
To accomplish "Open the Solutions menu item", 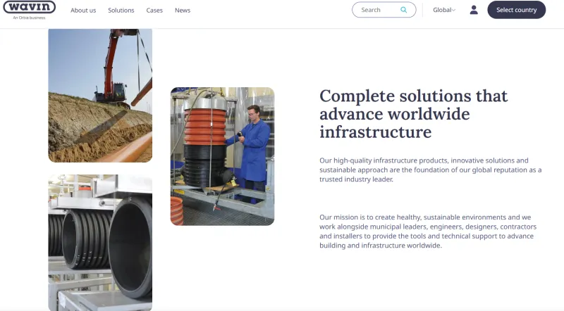I will pos(121,11).
